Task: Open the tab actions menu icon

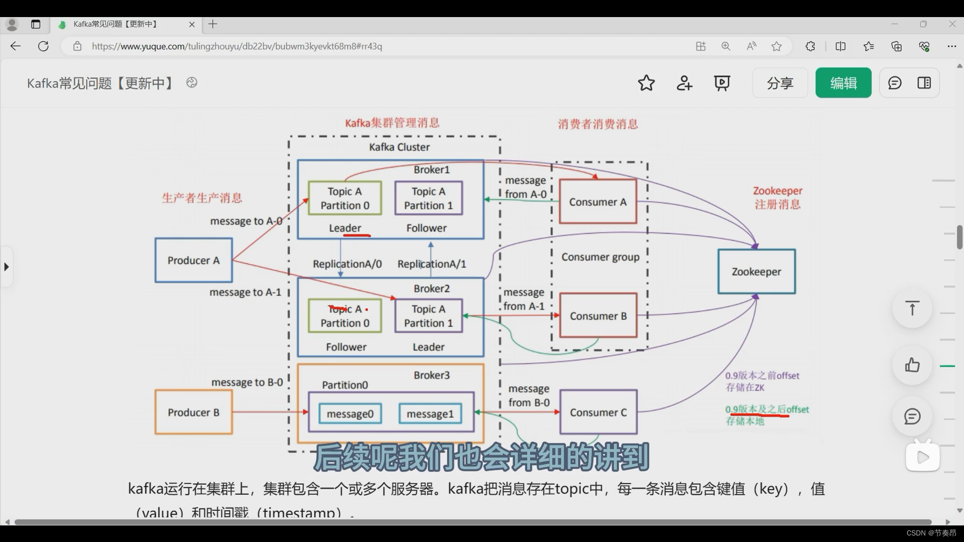Action: pyautogui.click(x=36, y=24)
